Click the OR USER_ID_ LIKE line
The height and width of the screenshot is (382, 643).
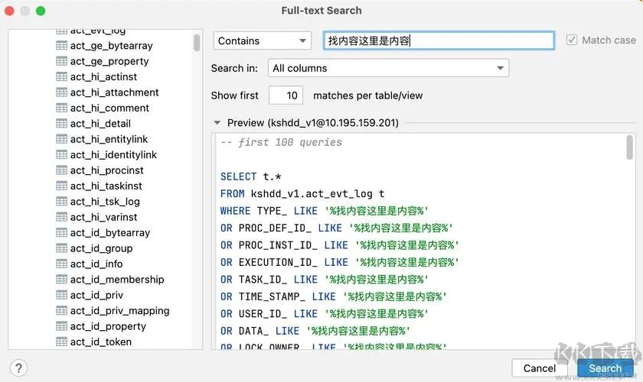pyautogui.click(x=324, y=314)
